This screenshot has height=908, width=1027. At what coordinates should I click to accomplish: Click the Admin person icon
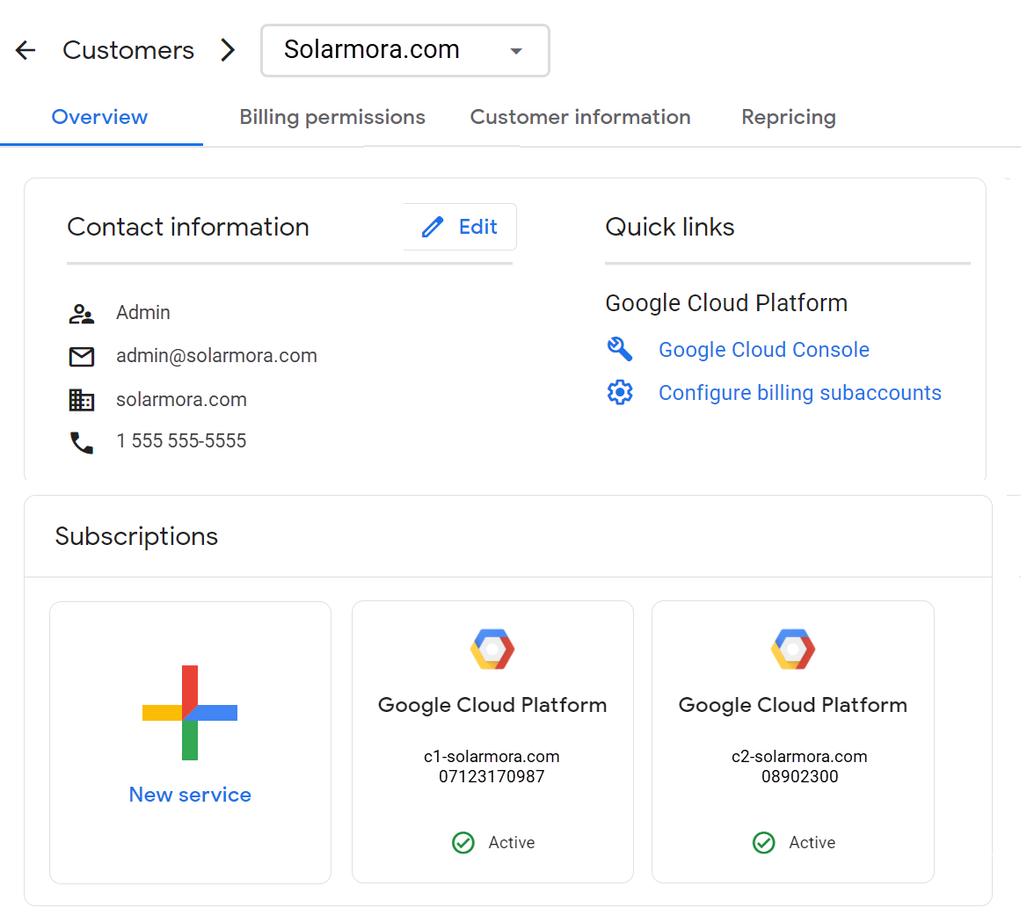[82, 314]
